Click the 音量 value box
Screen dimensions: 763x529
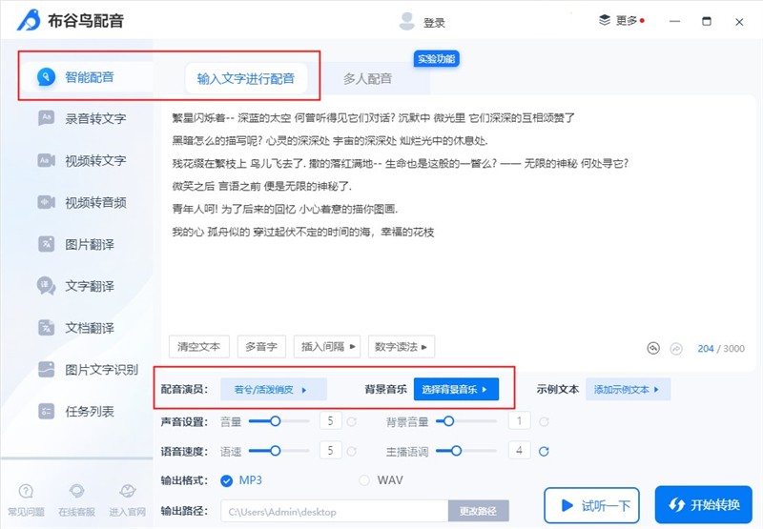coord(330,420)
